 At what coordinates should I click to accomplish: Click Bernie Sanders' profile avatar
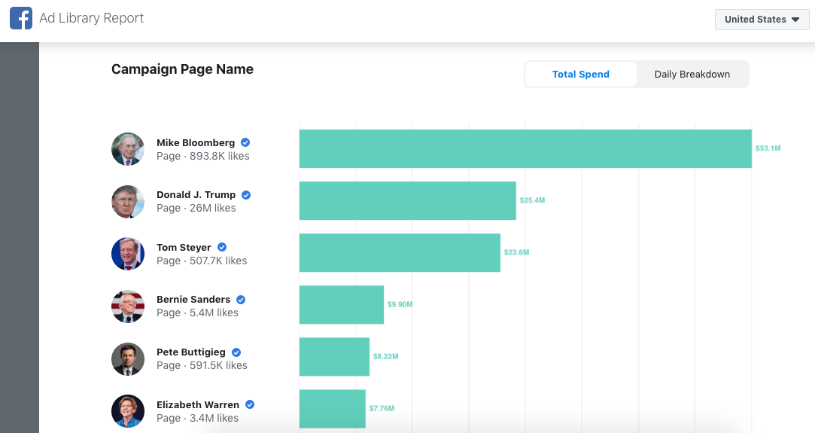pyautogui.click(x=128, y=306)
